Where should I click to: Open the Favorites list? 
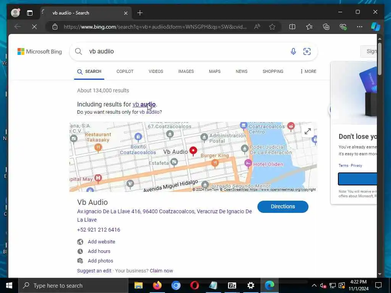309,27
